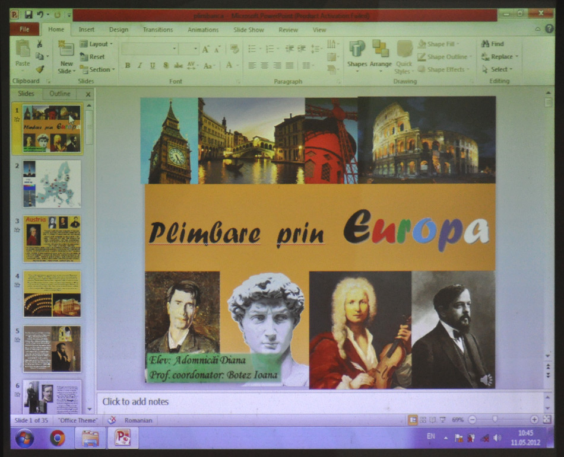Screen dimensions: 564x457
Task: Toggle Bold formatting
Action: (x=127, y=65)
